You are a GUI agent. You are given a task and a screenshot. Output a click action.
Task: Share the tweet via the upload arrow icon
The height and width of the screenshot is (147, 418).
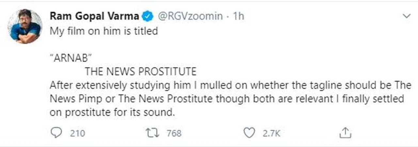click(345, 133)
